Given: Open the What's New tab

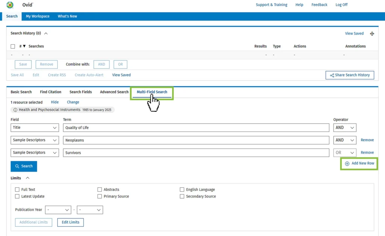Looking at the screenshot, I should pos(67,16).
